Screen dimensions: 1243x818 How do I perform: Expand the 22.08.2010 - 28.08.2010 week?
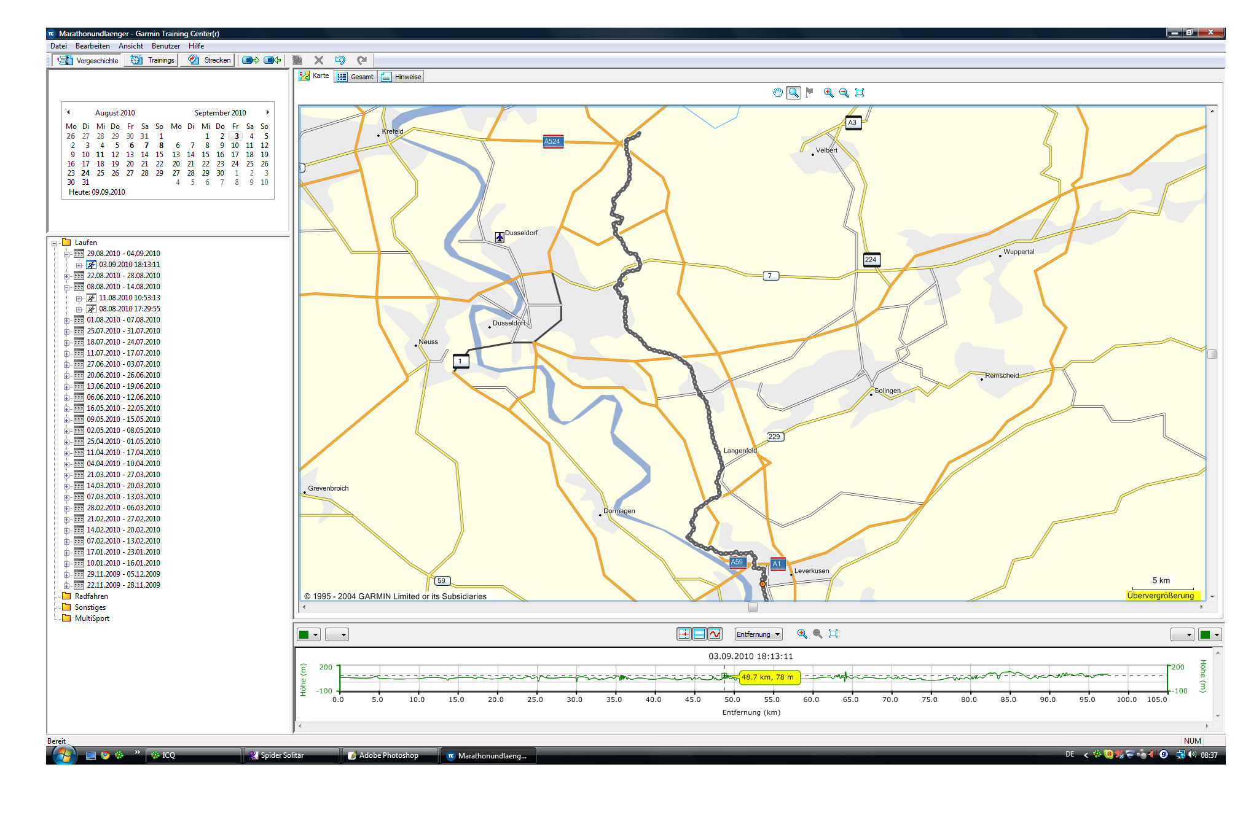click(67, 276)
